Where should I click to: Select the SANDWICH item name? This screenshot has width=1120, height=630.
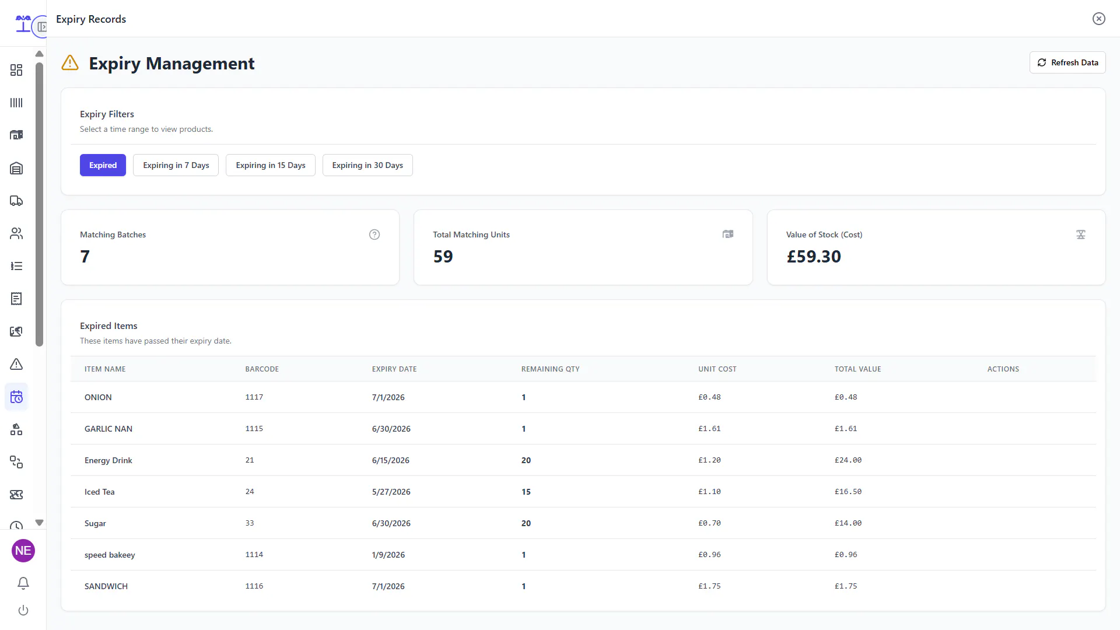click(x=106, y=586)
